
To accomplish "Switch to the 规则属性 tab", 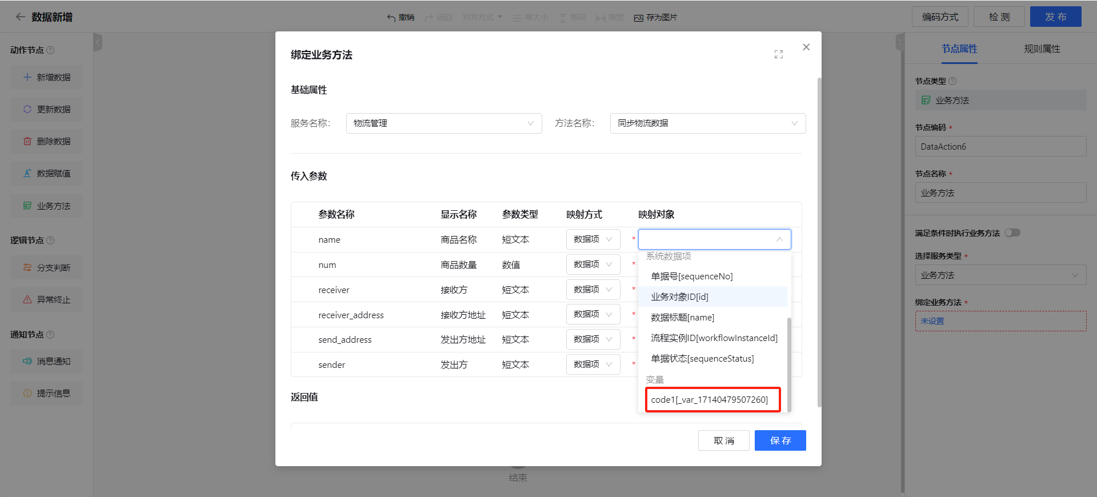I will [x=1042, y=49].
